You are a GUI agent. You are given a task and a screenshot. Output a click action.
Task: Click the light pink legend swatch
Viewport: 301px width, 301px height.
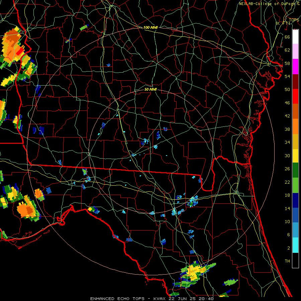coord(295,52)
